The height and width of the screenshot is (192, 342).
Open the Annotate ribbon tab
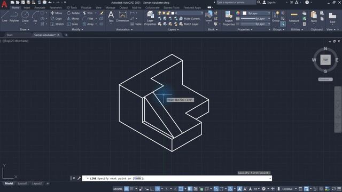click(40, 7)
